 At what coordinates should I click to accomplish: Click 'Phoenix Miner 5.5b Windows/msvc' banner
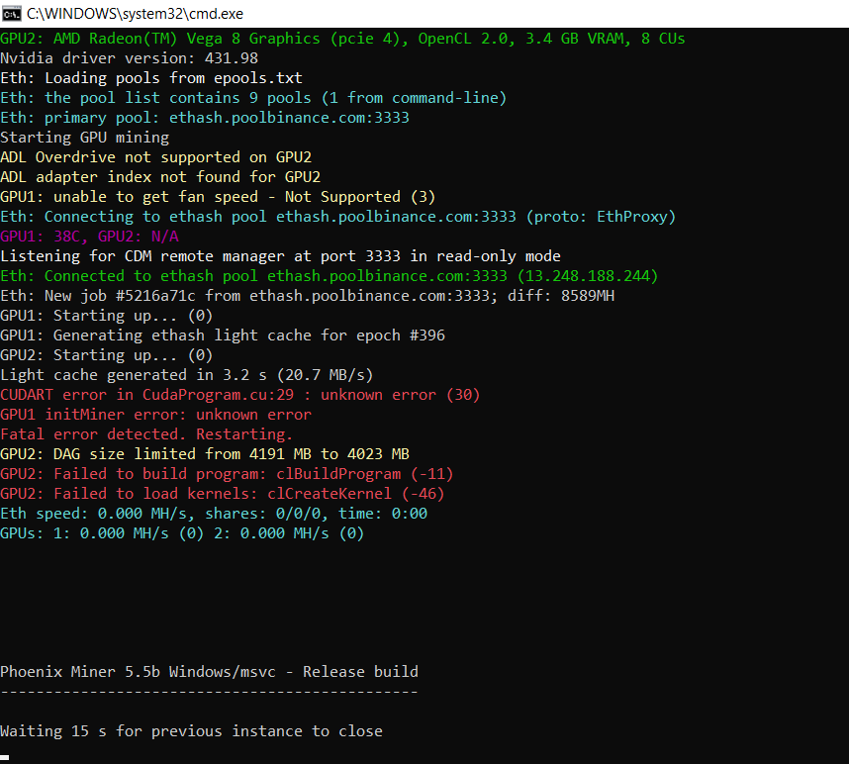tap(209, 673)
